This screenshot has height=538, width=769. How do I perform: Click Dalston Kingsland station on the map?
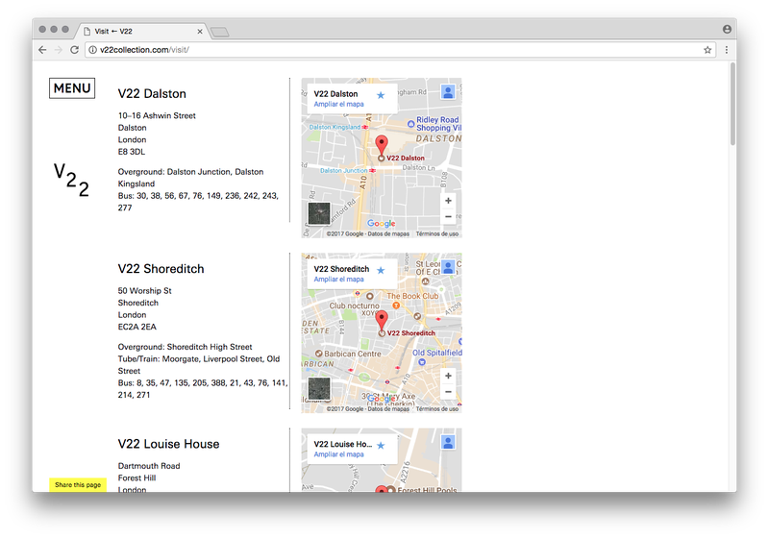point(338,127)
